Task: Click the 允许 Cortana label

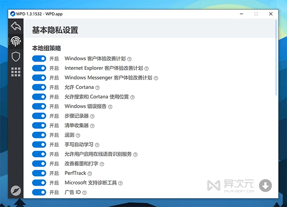Action: tap(79, 87)
